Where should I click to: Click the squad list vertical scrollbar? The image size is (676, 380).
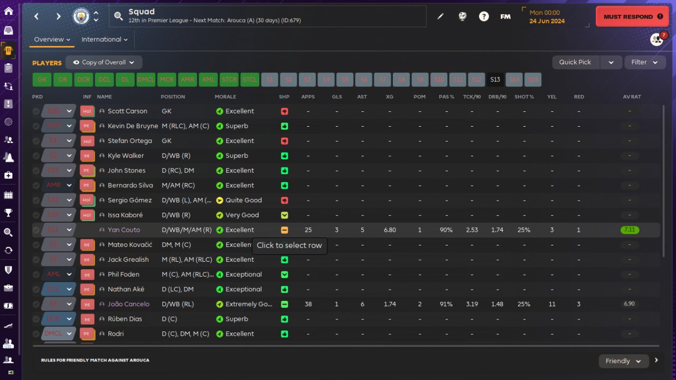coord(664,181)
